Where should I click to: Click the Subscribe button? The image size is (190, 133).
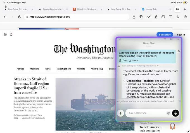click(x=165, y=35)
